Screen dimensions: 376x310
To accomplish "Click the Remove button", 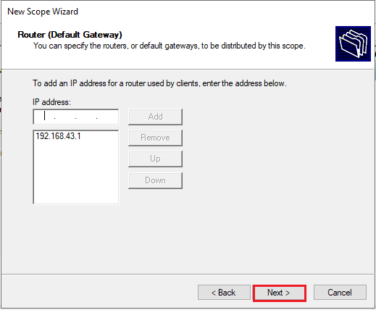I will click(155, 138).
